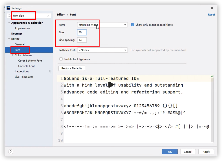Click the GoLand logo in title bar

point(8,8)
